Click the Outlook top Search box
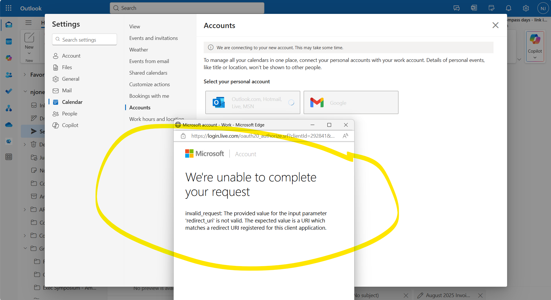The width and height of the screenshot is (551, 300). pos(187,8)
